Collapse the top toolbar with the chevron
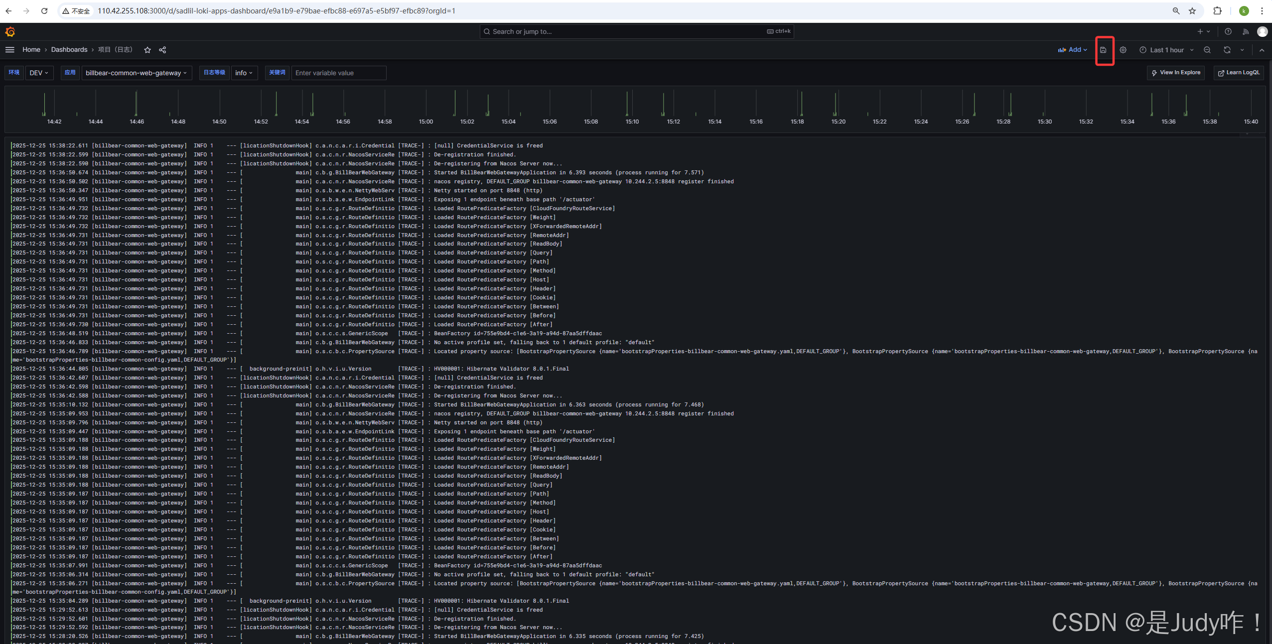This screenshot has width=1272, height=644. pyautogui.click(x=1262, y=50)
